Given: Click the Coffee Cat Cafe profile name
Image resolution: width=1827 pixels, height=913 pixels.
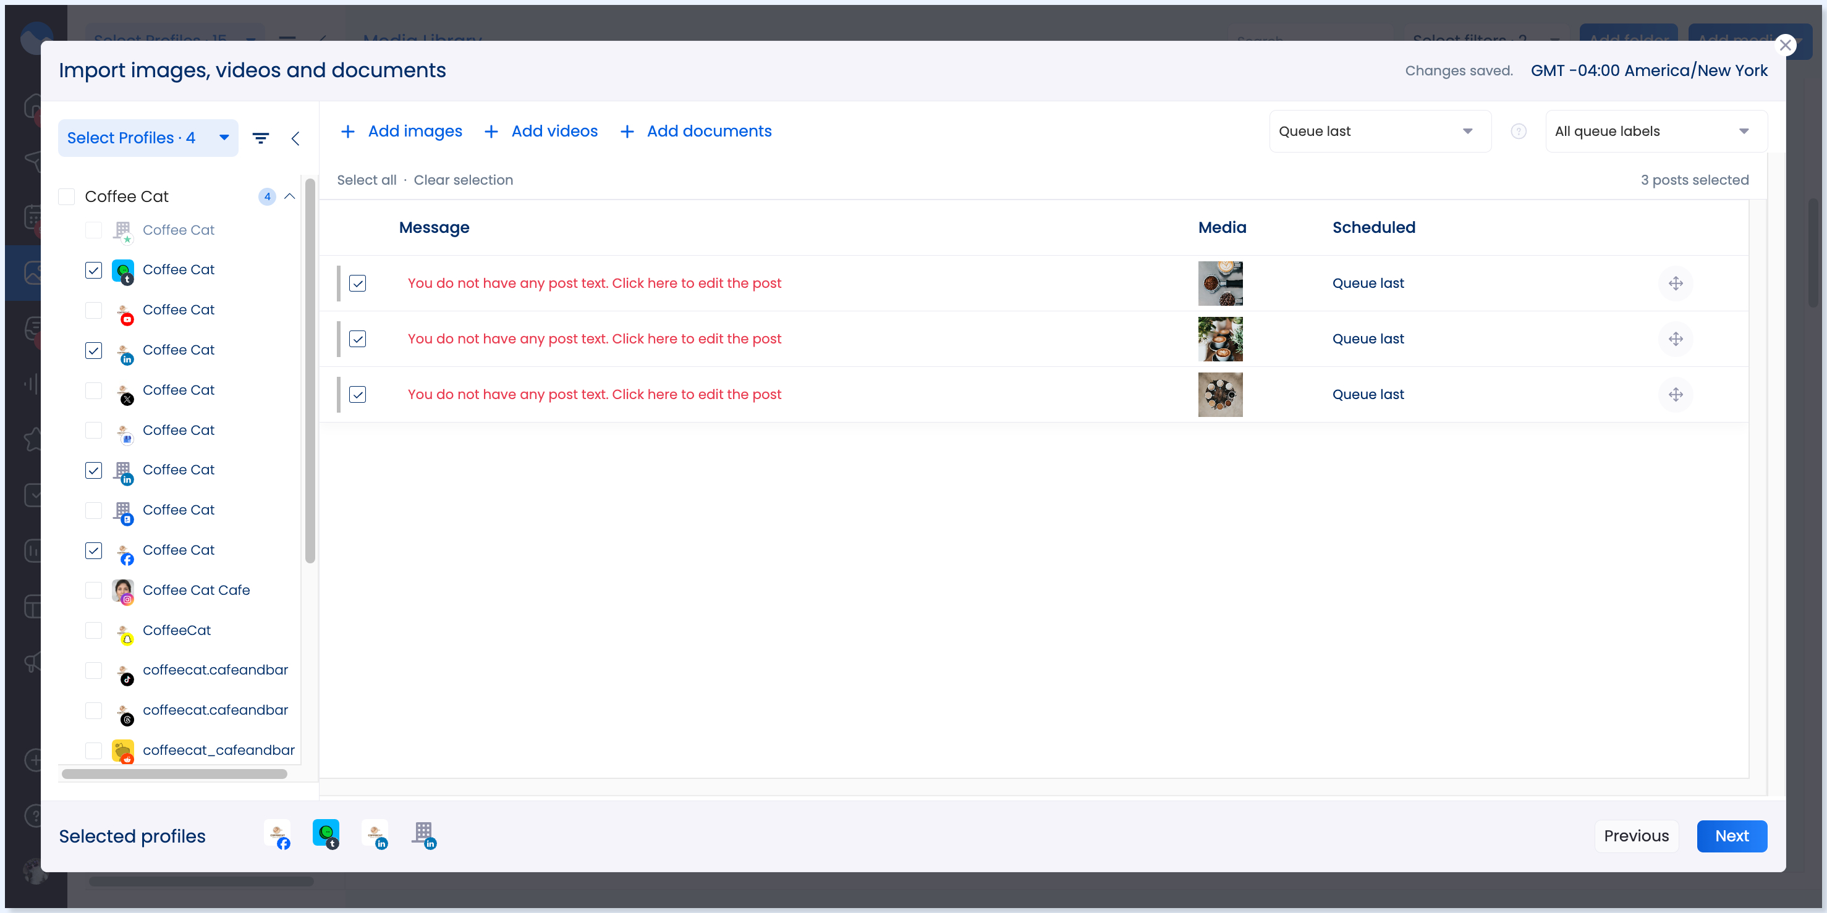Looking at the screenshot, I should [x=197, y=591].
